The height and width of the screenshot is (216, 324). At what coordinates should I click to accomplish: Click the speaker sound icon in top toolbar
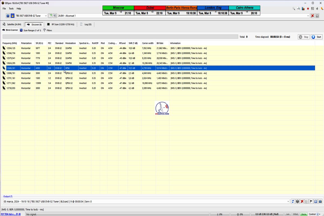[317, 9]
